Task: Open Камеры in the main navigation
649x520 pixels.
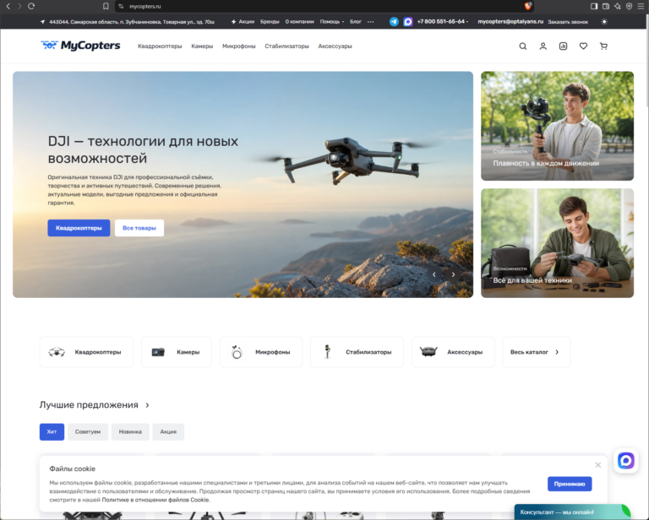Action: pos(202,46)
